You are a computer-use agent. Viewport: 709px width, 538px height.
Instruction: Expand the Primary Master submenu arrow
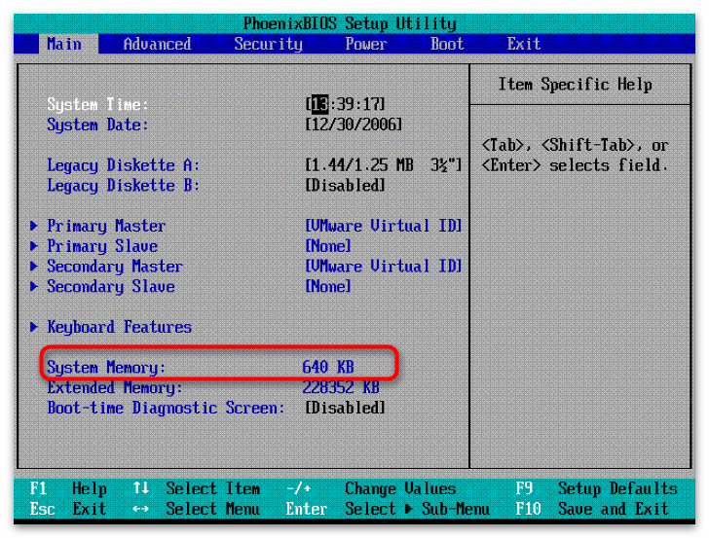tap(34, 226)
